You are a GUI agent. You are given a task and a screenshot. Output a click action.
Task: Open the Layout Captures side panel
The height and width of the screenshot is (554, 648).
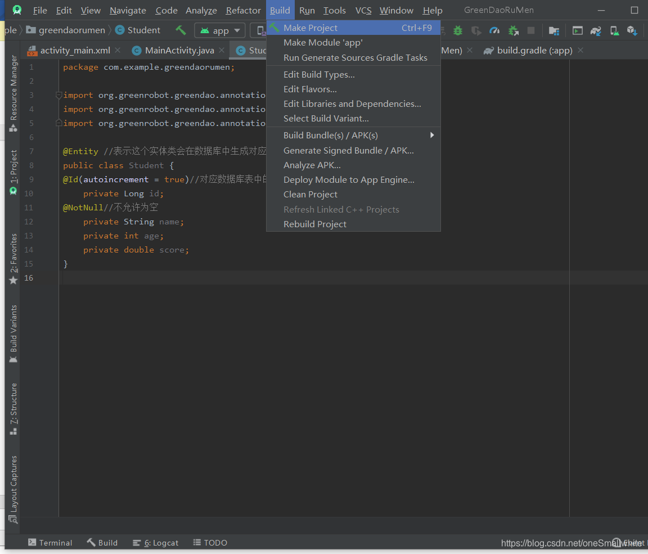click(x=13, y=489)
